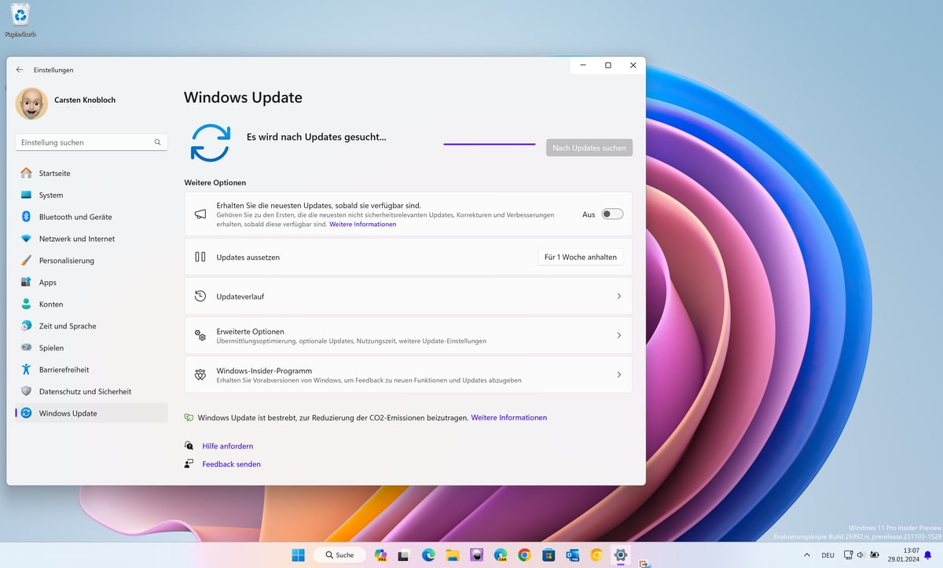The height and width of the screenshot is (568, 943).
Task: Turn on receiving the latest updates toggle
Action: (612, 214)
